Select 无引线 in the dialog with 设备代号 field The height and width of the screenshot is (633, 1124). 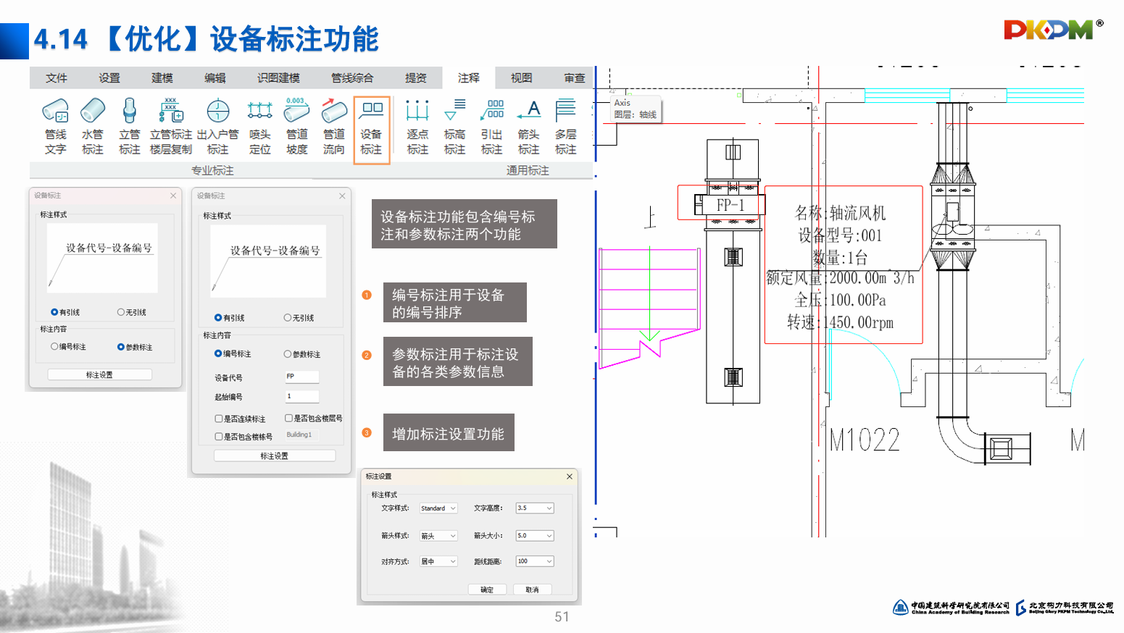click(x=288, y=318)
